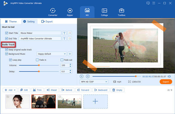Open MP4 HD 720P format dropdown
175x114 pixels.
(94, 82)
